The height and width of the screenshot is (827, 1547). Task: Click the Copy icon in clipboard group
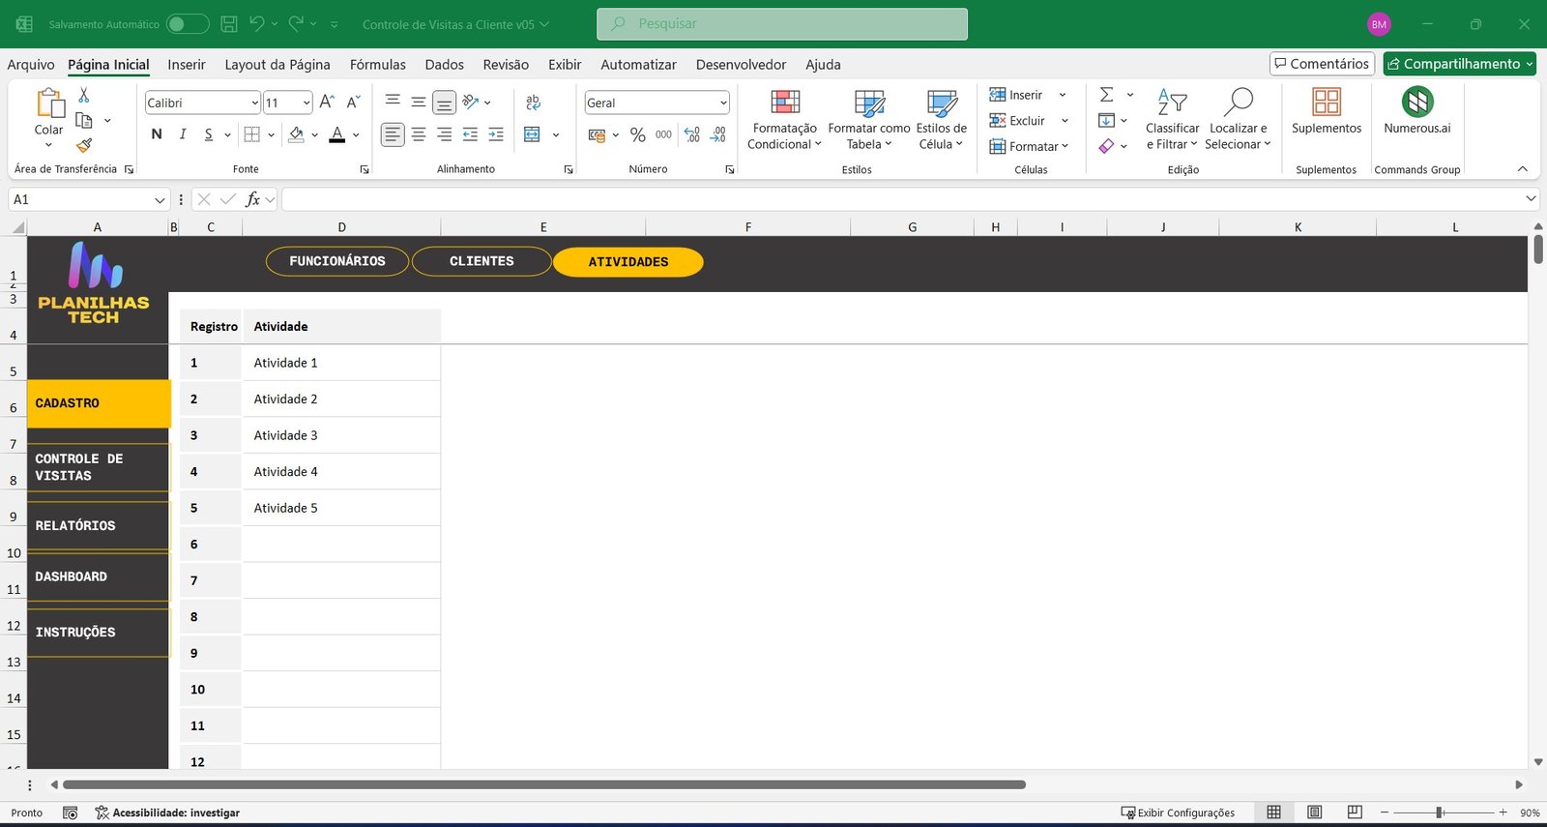(x=84, y=120)
